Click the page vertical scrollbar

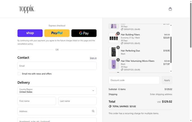[x=191, y=25]
